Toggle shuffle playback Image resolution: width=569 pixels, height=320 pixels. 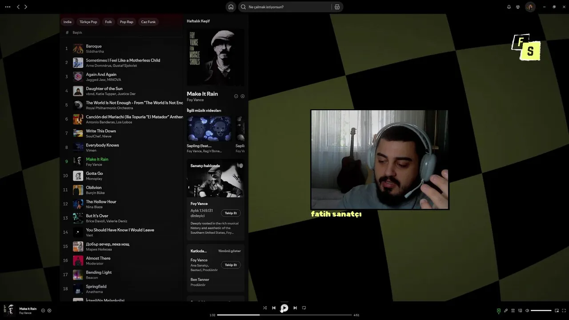pyautogui.click(x=265, y=308)
